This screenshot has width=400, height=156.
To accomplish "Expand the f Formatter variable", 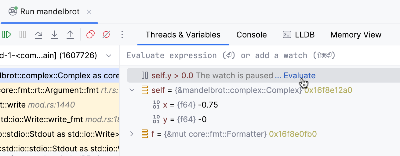I will click(132, 134).
